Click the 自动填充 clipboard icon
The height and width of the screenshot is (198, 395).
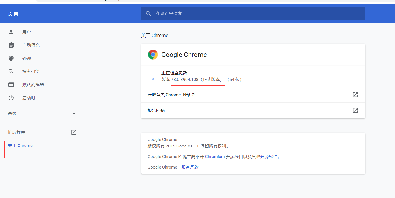tap(11, 45)
